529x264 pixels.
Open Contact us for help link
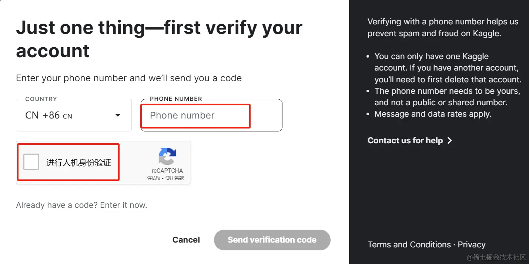[405, 140]
